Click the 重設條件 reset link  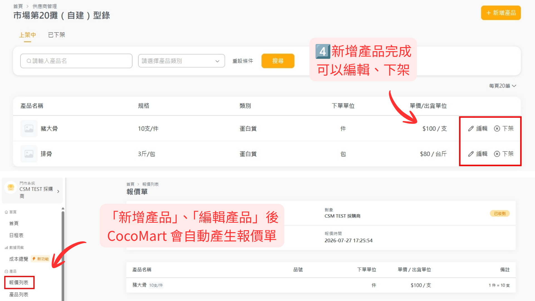click(x=243, y=61)
